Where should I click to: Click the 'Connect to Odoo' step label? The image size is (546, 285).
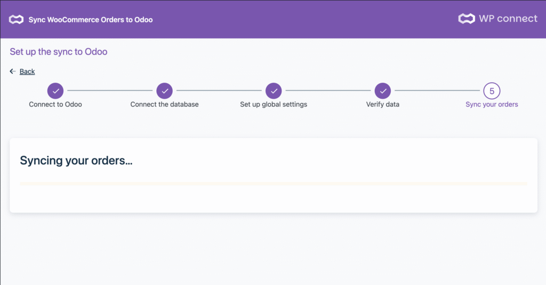pos(55,105)
